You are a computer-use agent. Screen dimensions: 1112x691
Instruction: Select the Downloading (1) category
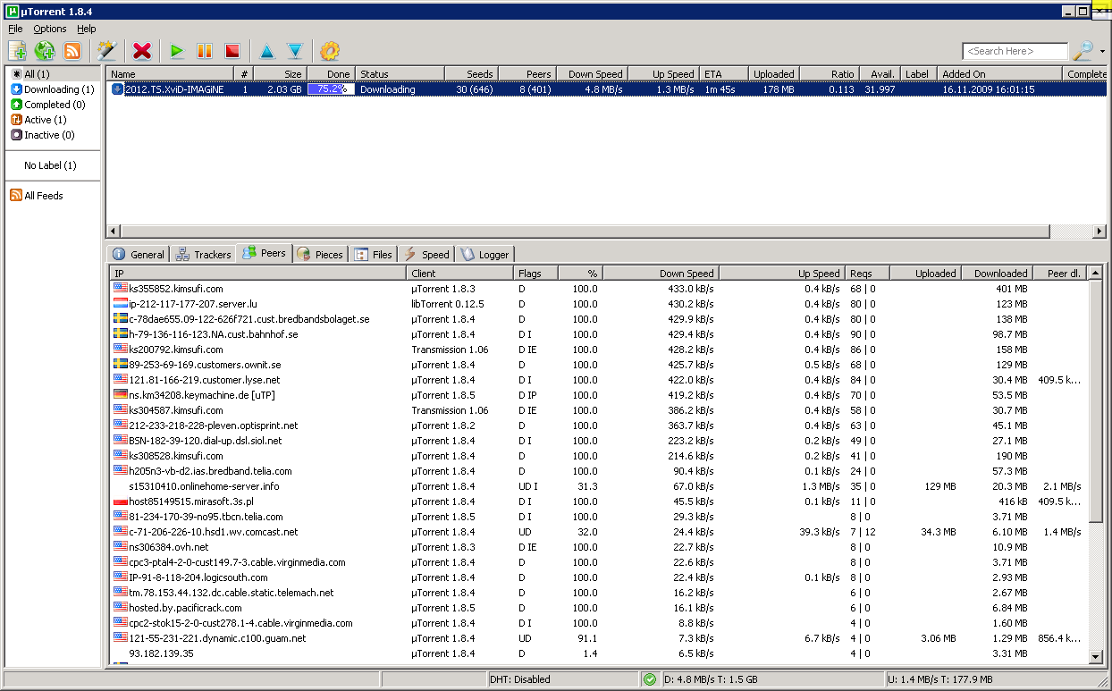52,89
